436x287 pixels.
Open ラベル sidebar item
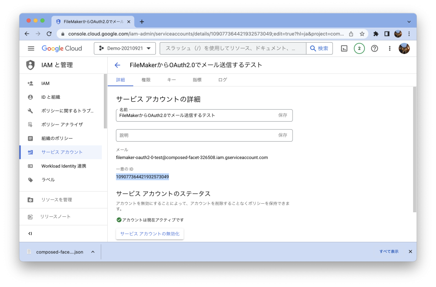click(60, 179)
